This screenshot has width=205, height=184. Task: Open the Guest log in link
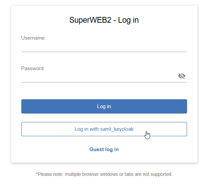point(104,149)
